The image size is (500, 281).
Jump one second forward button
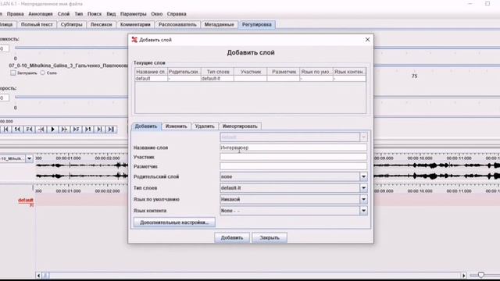tap(88, 130)
